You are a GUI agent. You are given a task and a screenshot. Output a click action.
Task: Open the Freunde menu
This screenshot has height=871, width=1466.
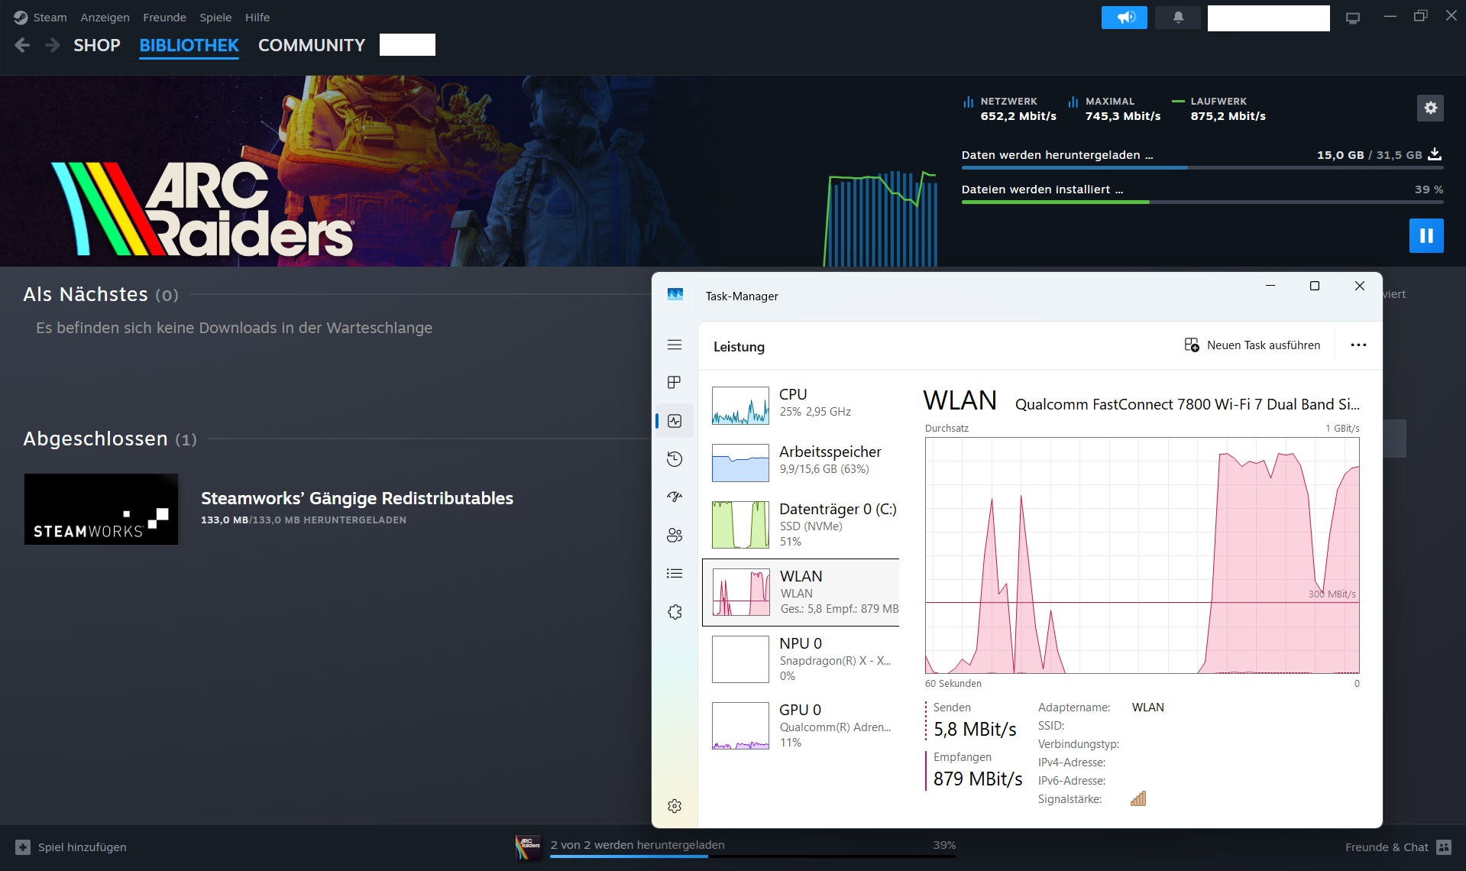[164, 17]
